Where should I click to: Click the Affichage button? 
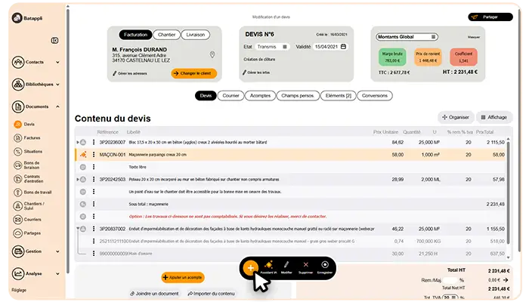[494, 117]
